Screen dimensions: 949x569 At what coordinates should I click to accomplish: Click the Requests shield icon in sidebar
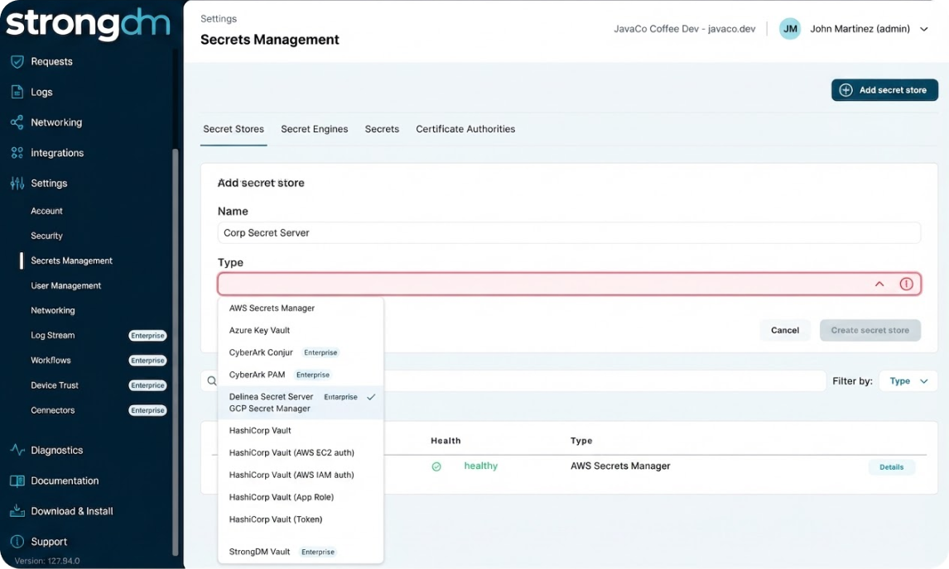tap(17, 61)
